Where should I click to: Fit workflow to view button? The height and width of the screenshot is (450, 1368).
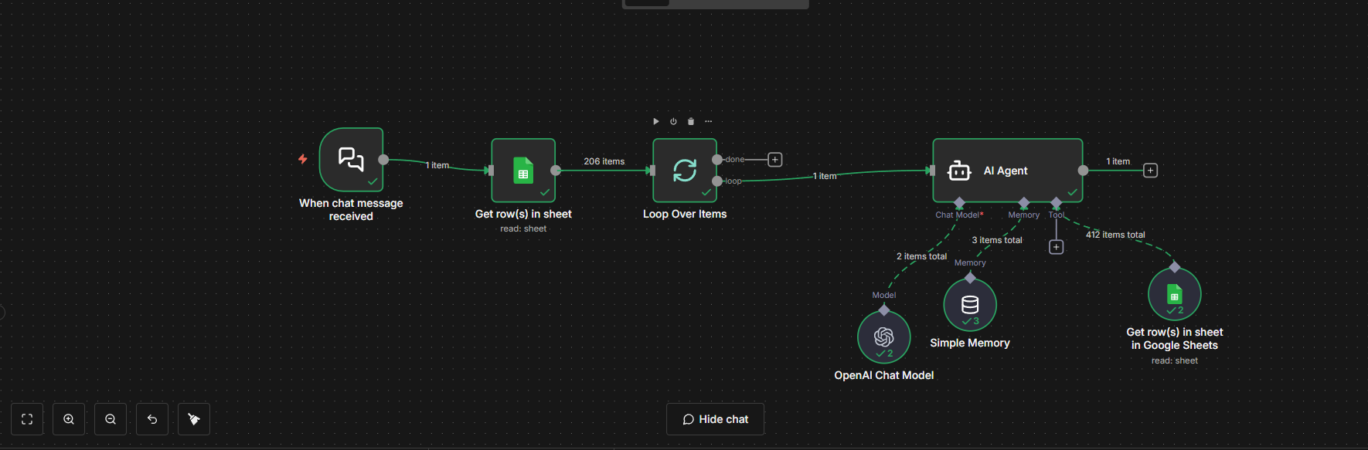point(27,419)
